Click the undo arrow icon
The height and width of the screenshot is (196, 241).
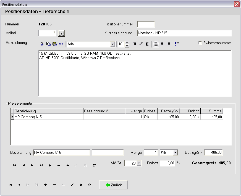tap(61, 44)
